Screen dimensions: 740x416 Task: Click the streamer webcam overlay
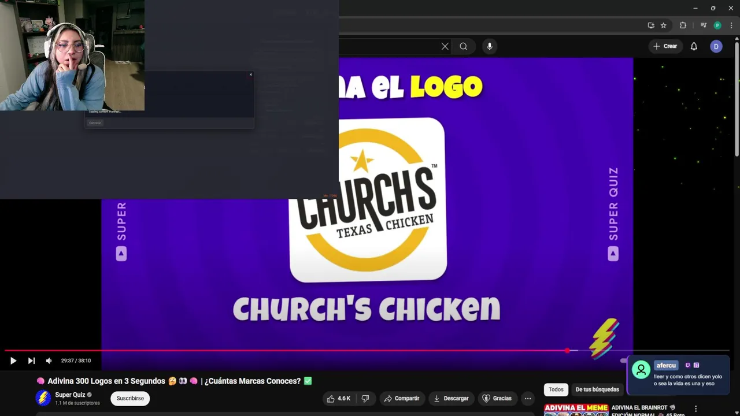click(x=72, y=55)
